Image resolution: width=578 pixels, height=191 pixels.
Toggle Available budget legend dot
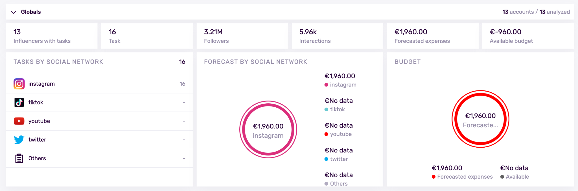tap(502, 177)
